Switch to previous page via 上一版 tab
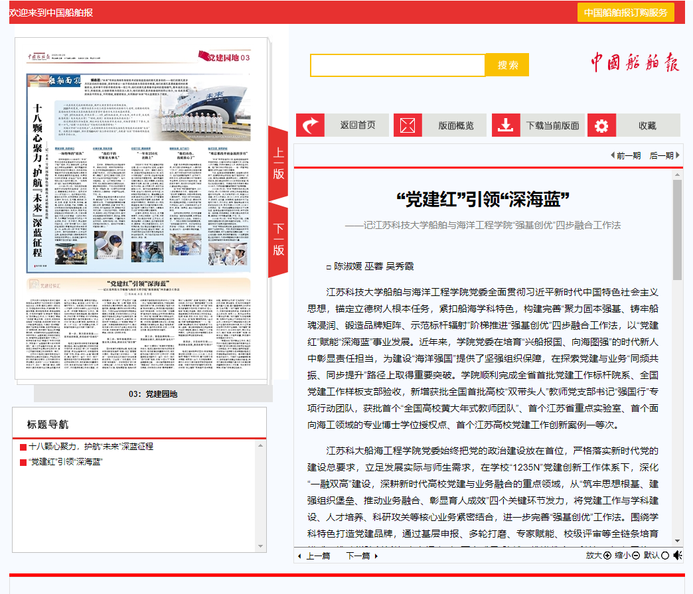The width and height of the screenshot is (693, 594). coord(278,164)
